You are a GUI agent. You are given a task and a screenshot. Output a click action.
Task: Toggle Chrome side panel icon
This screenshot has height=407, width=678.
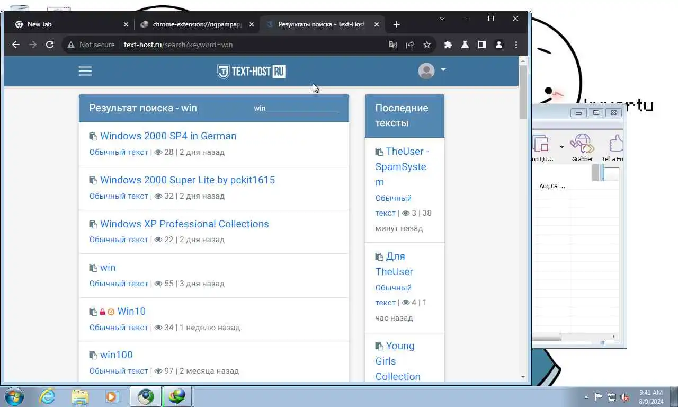pyautogui.click(x=482, y=45)
